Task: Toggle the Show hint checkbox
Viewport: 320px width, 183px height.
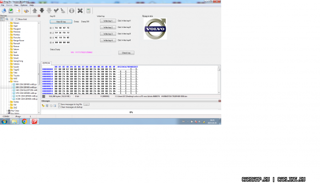Action: coord(17,19)
